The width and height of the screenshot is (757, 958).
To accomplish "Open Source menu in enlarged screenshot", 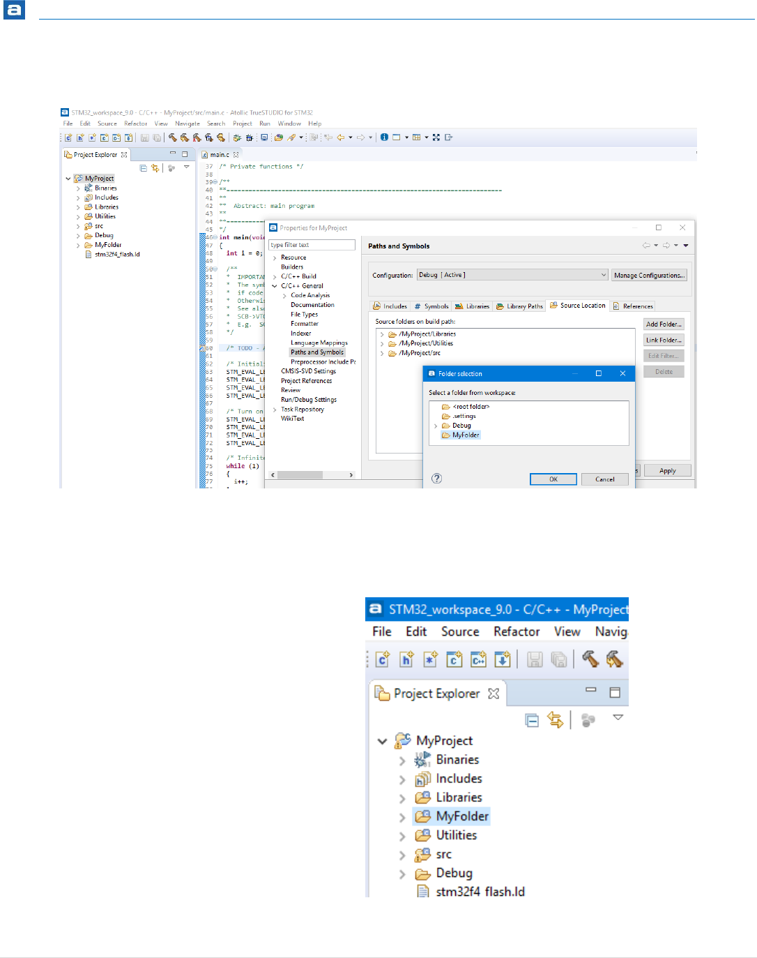I will (x=460, y=631).
